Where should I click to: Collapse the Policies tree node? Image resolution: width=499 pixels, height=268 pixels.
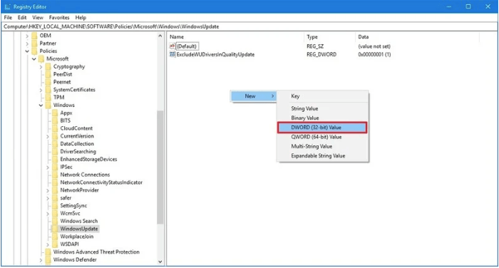[x=27, y=51]
